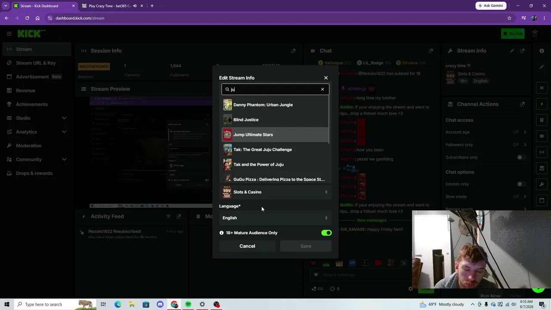Pop out the Activity Feed panel
The width and height of the screenshot is (551, 310).
point(179,217)
